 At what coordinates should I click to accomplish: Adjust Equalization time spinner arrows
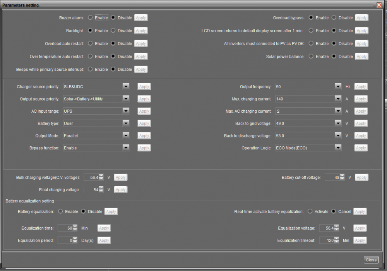click(75, 228)
